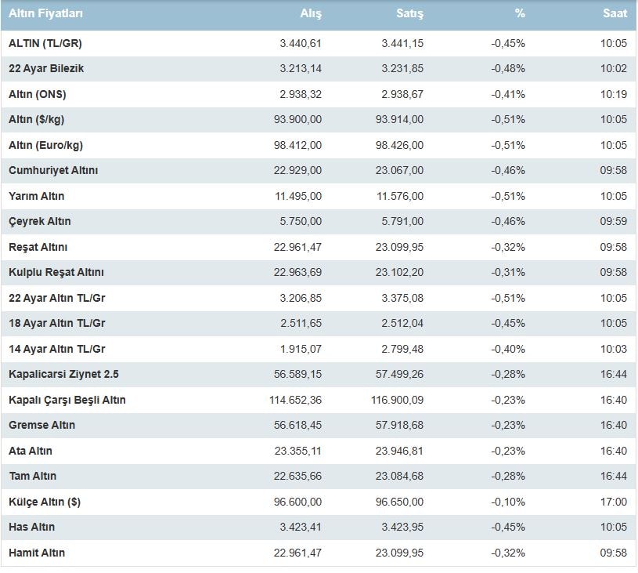Click 'Kapalicarsi Ziynet 2.5' row label
This screenshot has width=638, height=573.
(63, 374)
